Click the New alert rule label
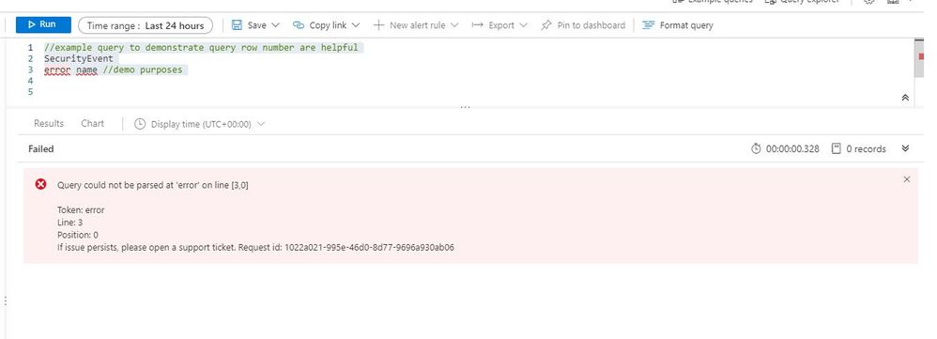The width and height of the screenshot is (937, 339). click(x=417, y=25)
